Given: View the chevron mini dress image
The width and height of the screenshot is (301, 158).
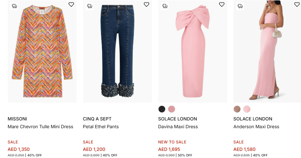Looking at the screenshot, I should pos(42,52).
